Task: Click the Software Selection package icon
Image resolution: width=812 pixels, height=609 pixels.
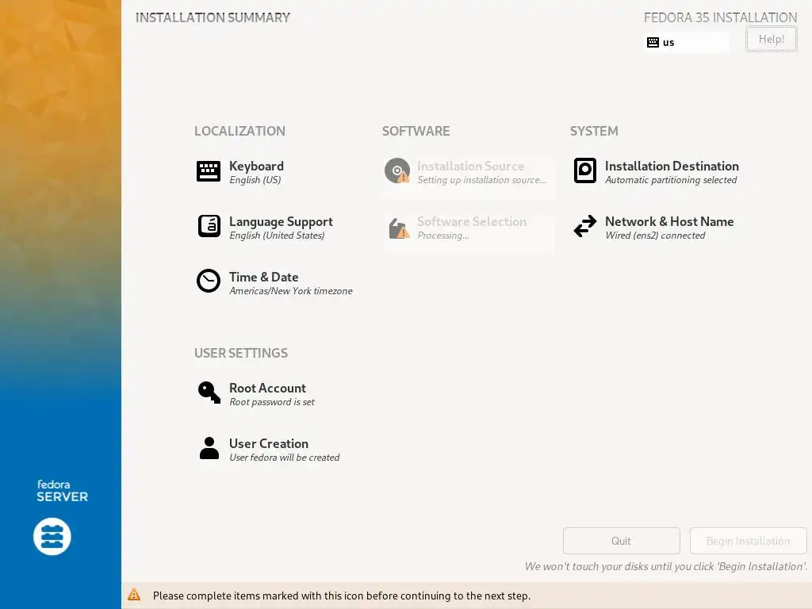Action: point(399,228)
